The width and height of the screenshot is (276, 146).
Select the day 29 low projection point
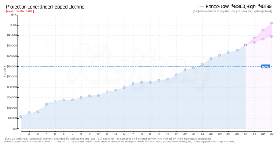263,39
